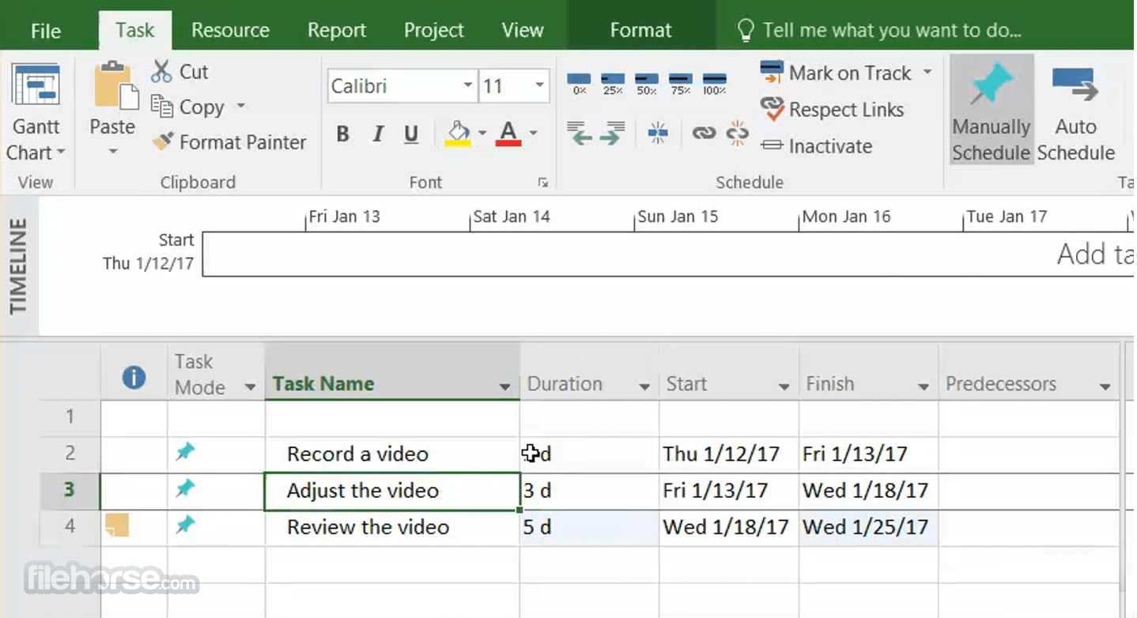Open Start column filter dropdown
1137x618 pixels.
[x=784, y=387]
